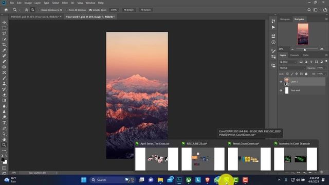Toggle Quick Mask mode
Screen dimensions: 329x185
[x=4, y=168]
